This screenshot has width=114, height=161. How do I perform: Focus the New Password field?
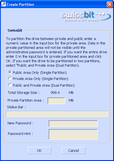(x=73, y=124)
